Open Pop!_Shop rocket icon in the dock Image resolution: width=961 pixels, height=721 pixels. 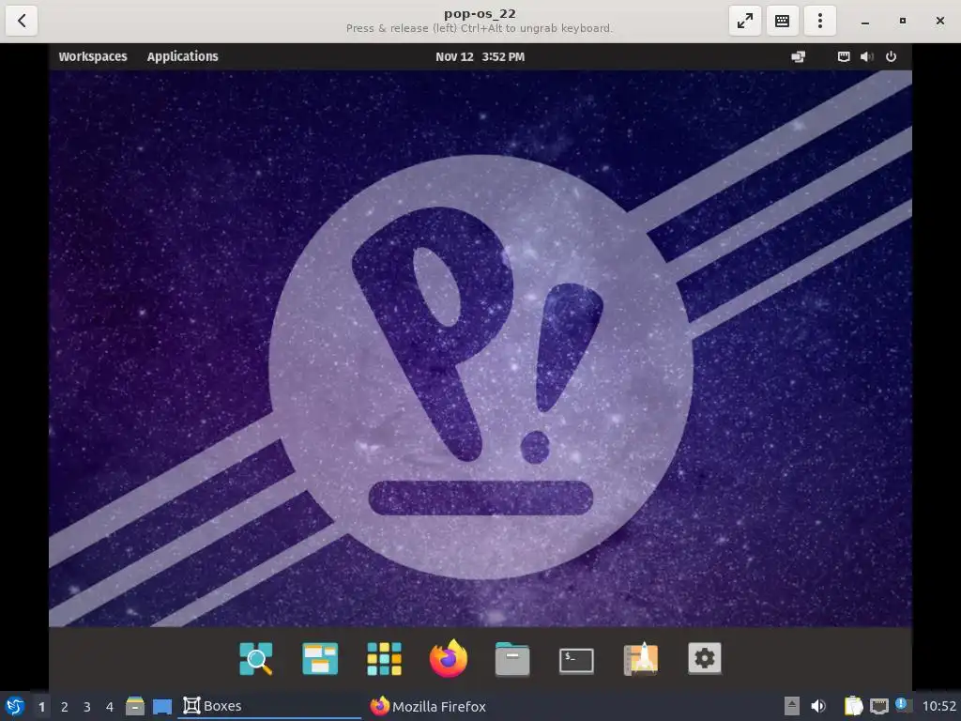(x=640, y=658)
